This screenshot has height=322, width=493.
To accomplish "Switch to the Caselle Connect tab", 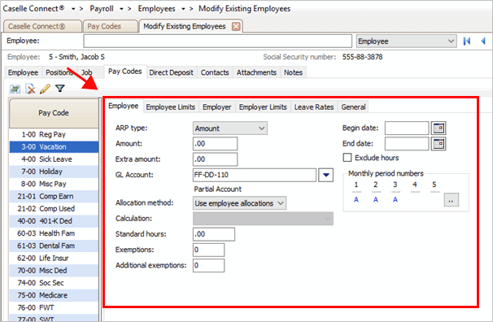I will pos(42,26).
